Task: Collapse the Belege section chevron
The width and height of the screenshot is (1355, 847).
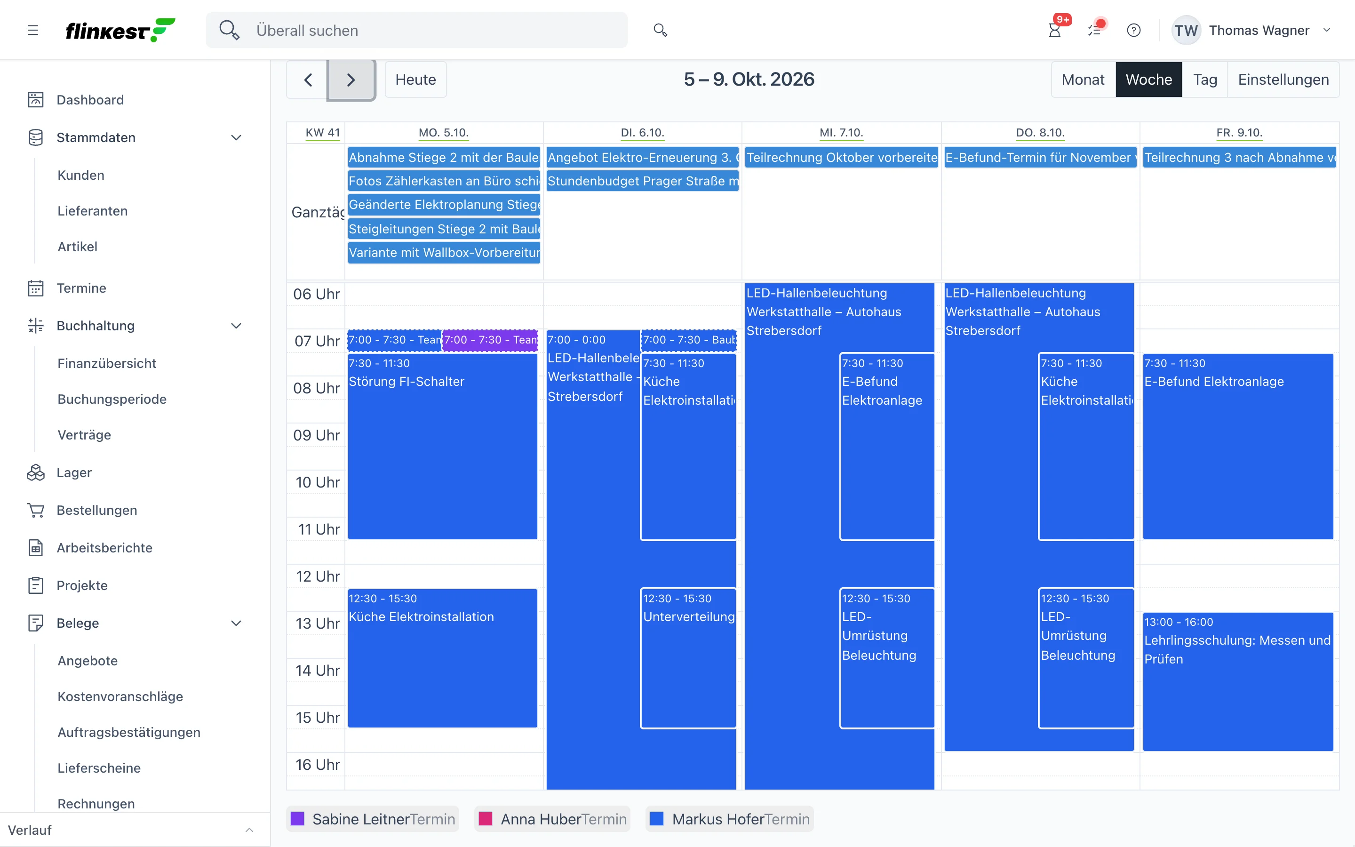Action: click(x=236, y=623)
